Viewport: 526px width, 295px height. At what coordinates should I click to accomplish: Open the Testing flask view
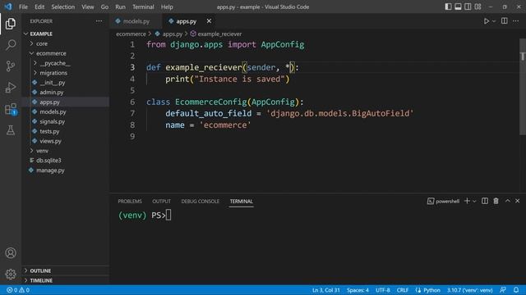point(11,130)
